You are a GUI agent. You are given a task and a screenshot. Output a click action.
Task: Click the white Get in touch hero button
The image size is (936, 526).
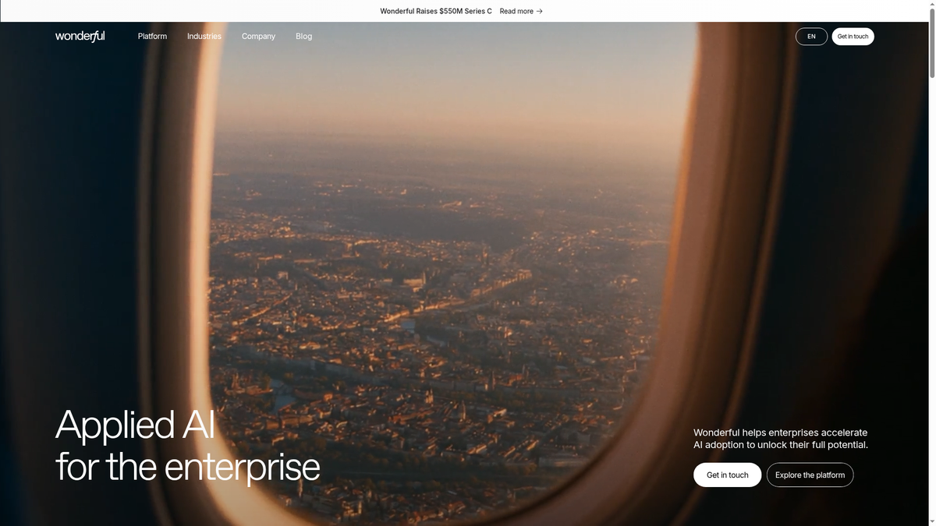(x=727, y=475)
